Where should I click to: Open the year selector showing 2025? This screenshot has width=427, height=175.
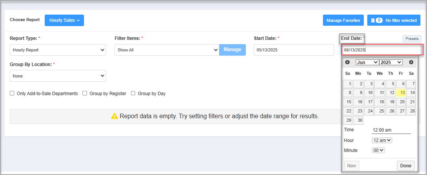[391, 63]
